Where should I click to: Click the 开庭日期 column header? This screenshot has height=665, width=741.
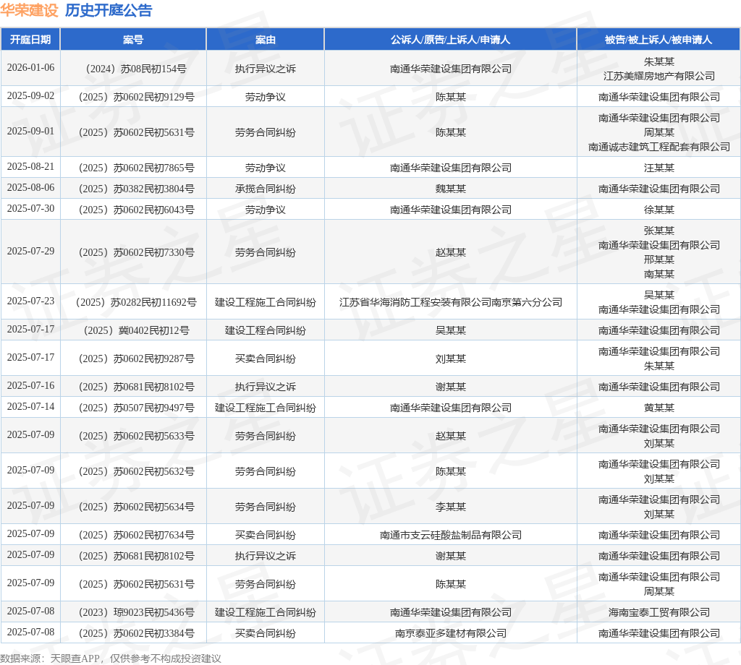click(x=30, y=40)
